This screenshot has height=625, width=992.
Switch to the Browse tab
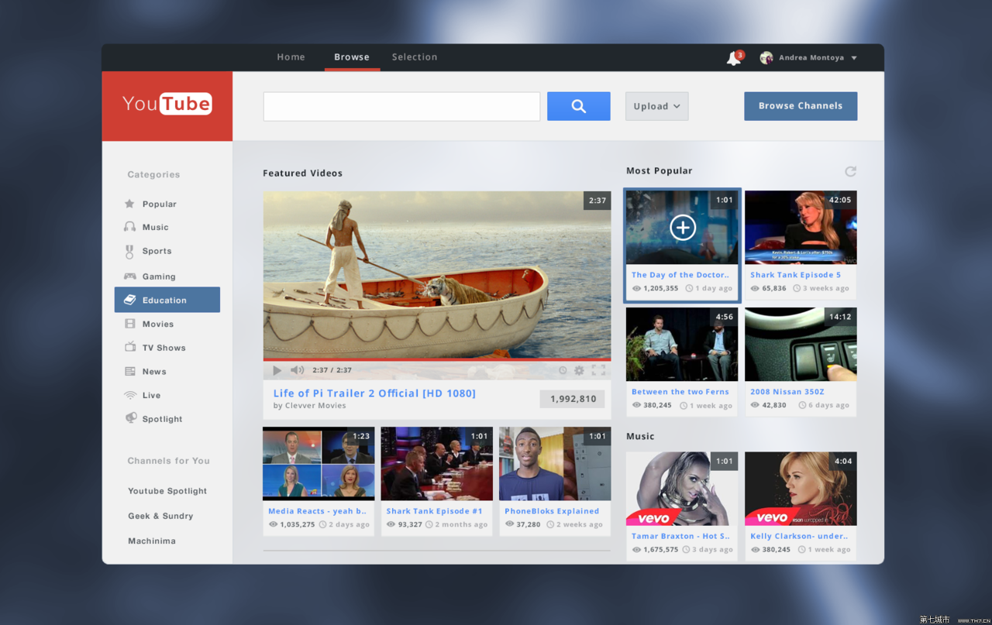click(x=352, y=57)
